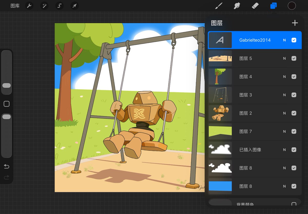Click the redo arrow in sidebar
The image size is (308, 214).
(x=6, y=177)
